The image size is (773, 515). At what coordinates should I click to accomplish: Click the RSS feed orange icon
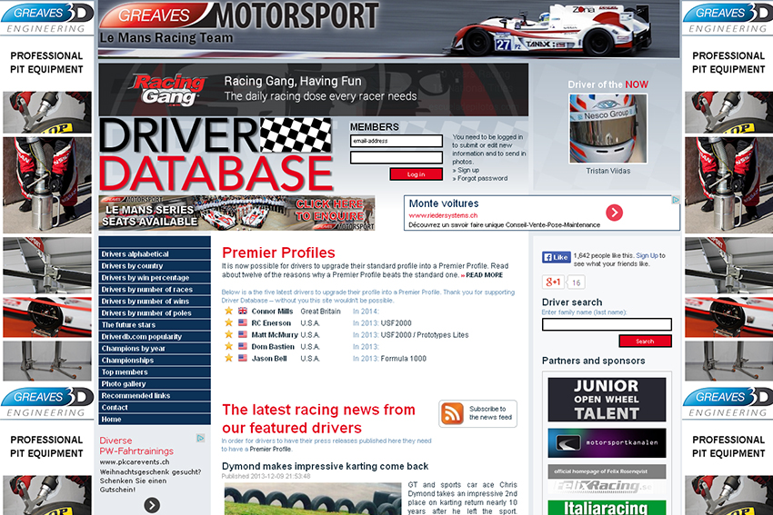[x=452, y=413]
